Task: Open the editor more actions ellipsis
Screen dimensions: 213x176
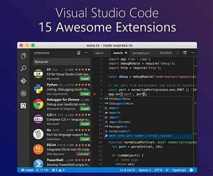Action: click(193, 53)
